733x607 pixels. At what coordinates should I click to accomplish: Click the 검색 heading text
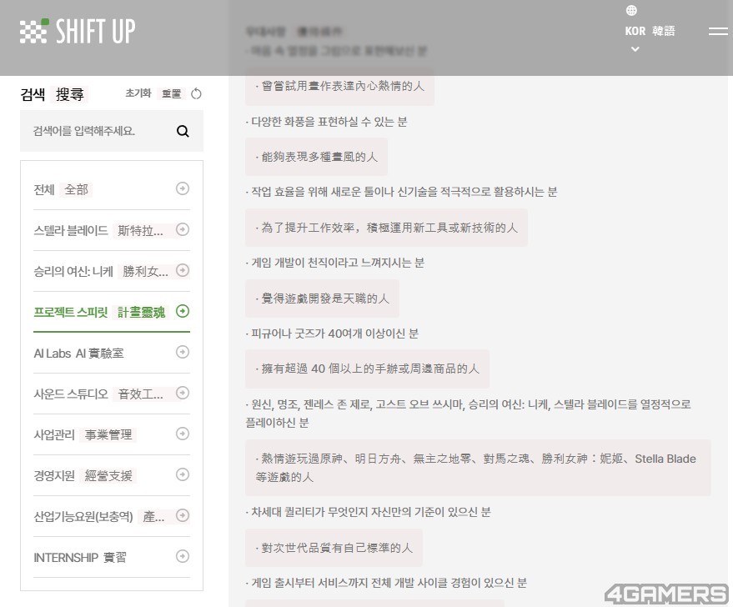[x=33, y=94]
